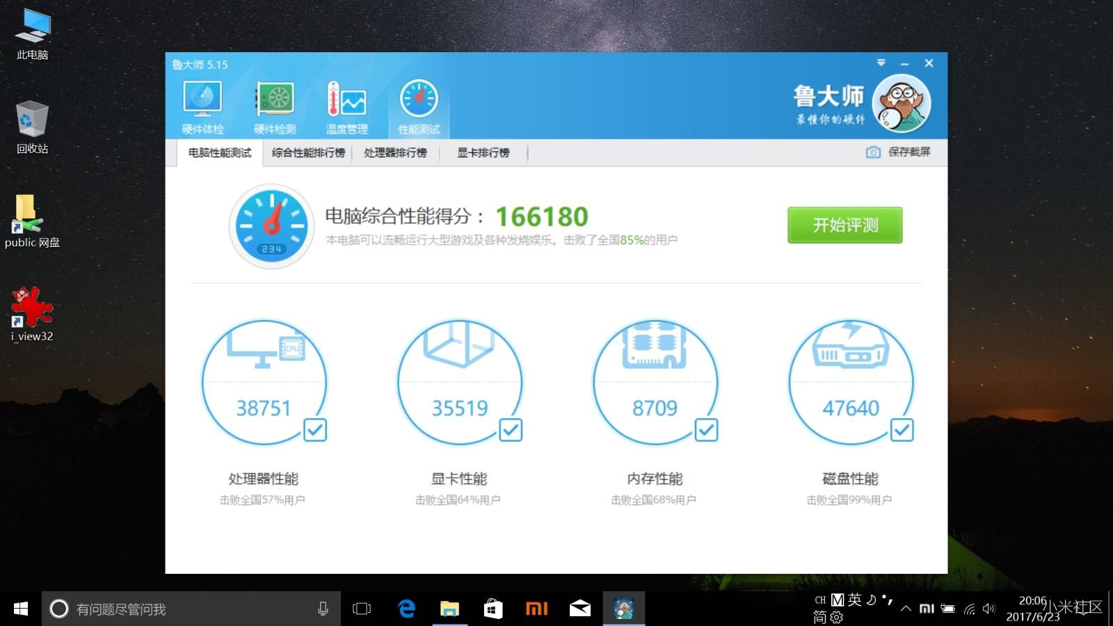Click the overall score 166180
The image size is (1113, 626).
pyautogui.click(x=542, y=216)
